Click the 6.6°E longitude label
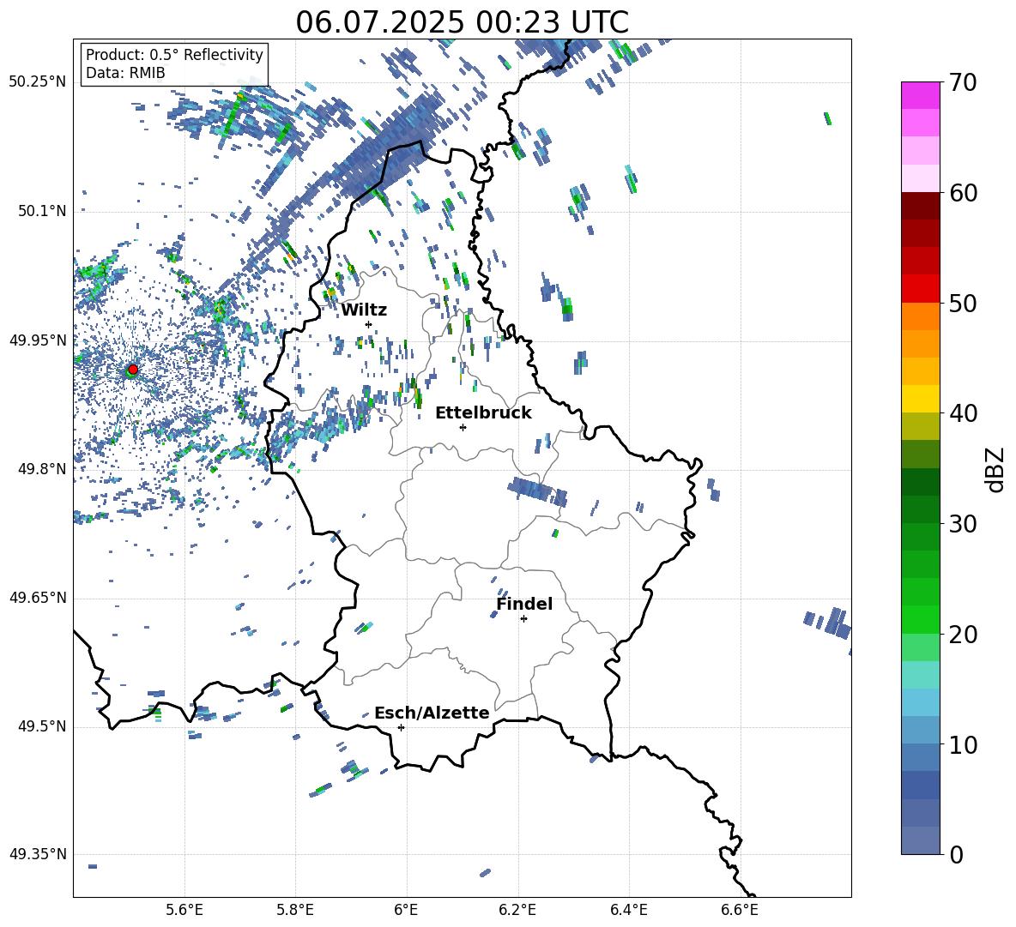 pos(740,910)
